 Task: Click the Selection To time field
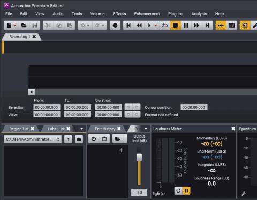[x=78, y=107]
